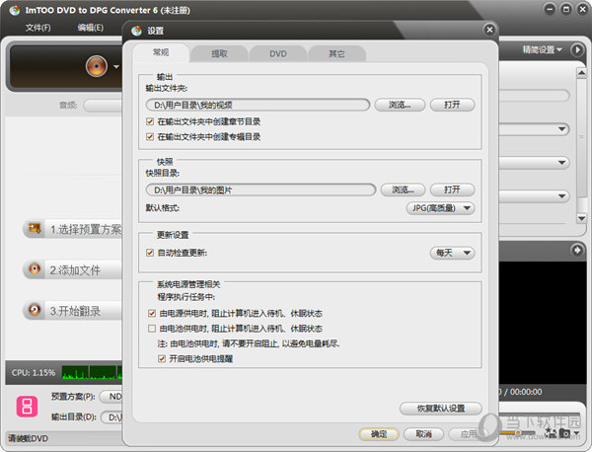Screen dimensions: 592x452
Task: Click the step 1 profile selection icon
Action: pos(35,229)
